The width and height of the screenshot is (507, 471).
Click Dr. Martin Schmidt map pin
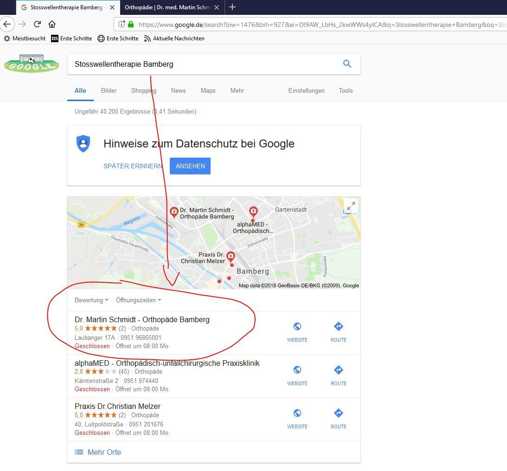click(x=174, y=213)
